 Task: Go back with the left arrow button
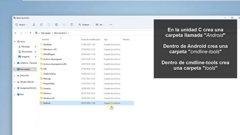pos(15,33)
